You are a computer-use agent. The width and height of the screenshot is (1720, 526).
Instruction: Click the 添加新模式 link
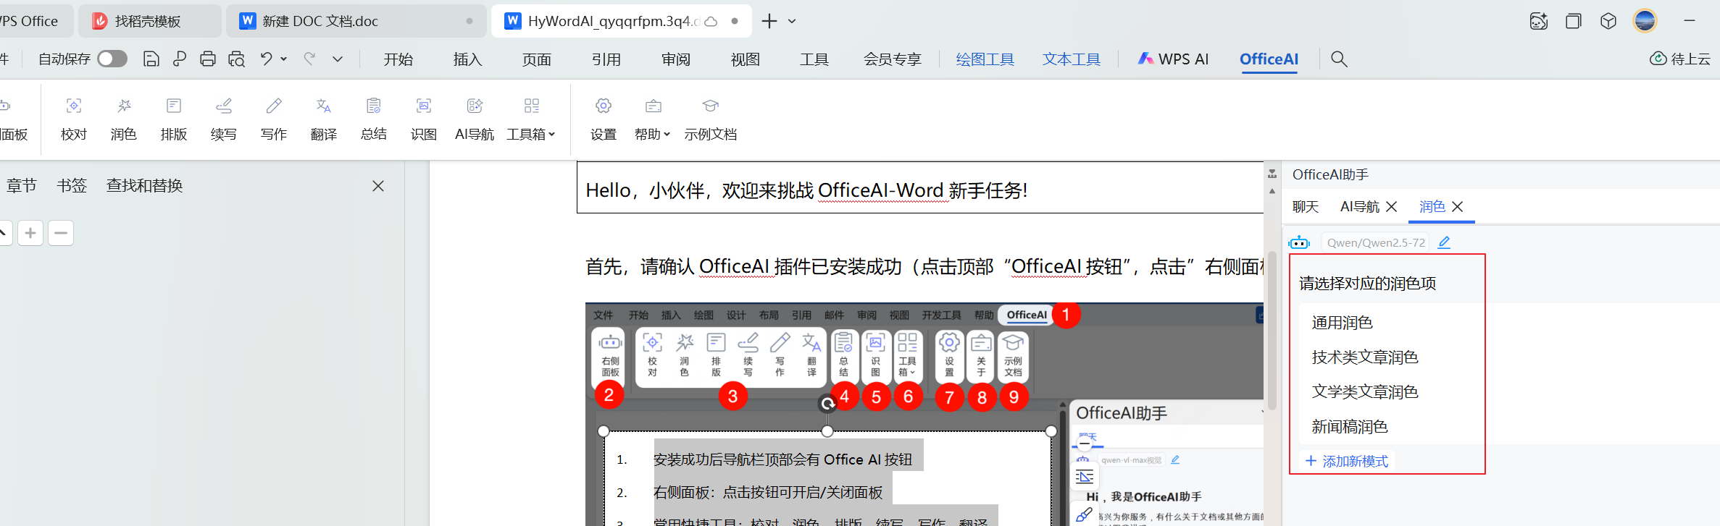coord(1347,461)
